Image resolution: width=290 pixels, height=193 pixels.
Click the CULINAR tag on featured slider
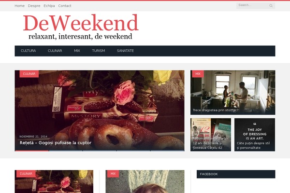tap(29, 74)
